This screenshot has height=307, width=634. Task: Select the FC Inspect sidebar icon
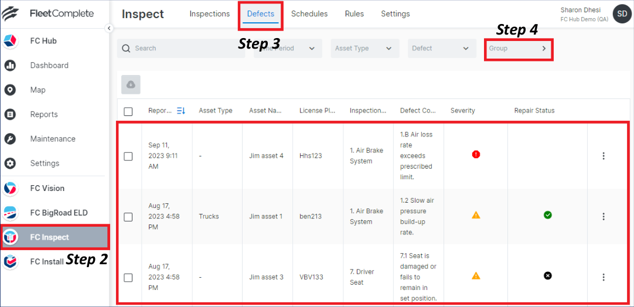(10, 237)
